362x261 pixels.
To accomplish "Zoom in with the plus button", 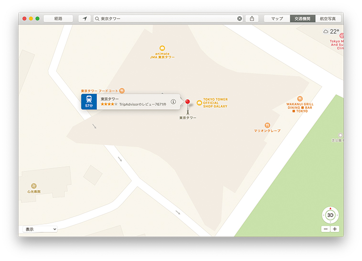I will (335, 229).
